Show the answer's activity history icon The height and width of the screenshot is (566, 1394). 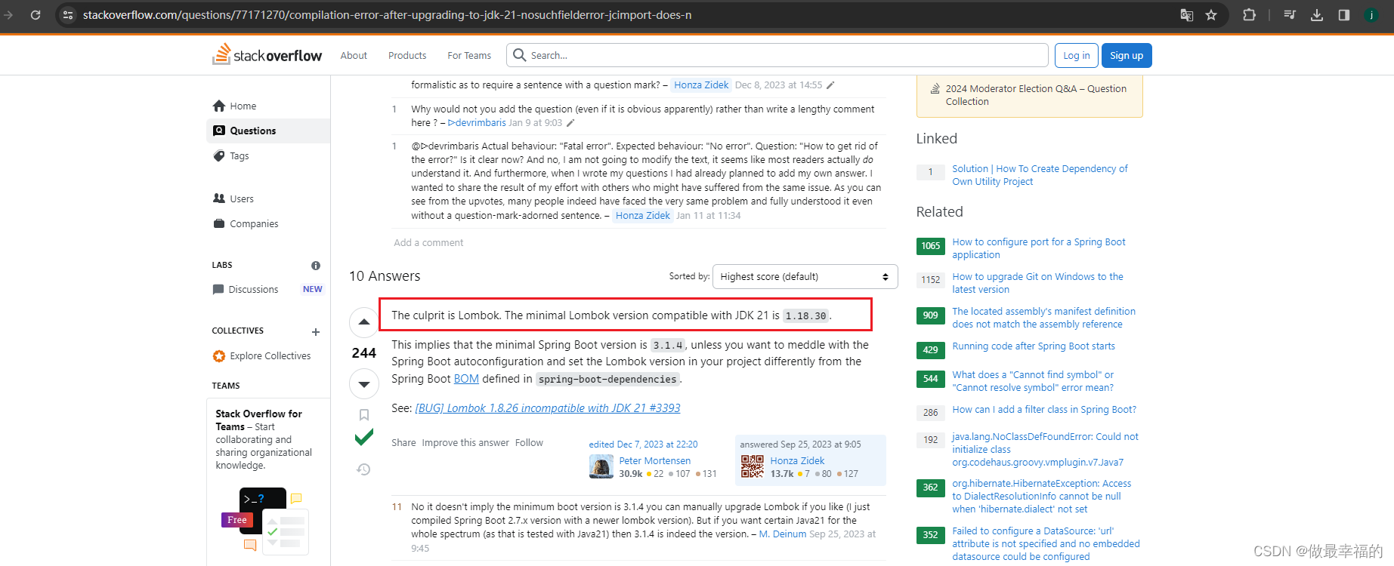click(x=363, y=469)
